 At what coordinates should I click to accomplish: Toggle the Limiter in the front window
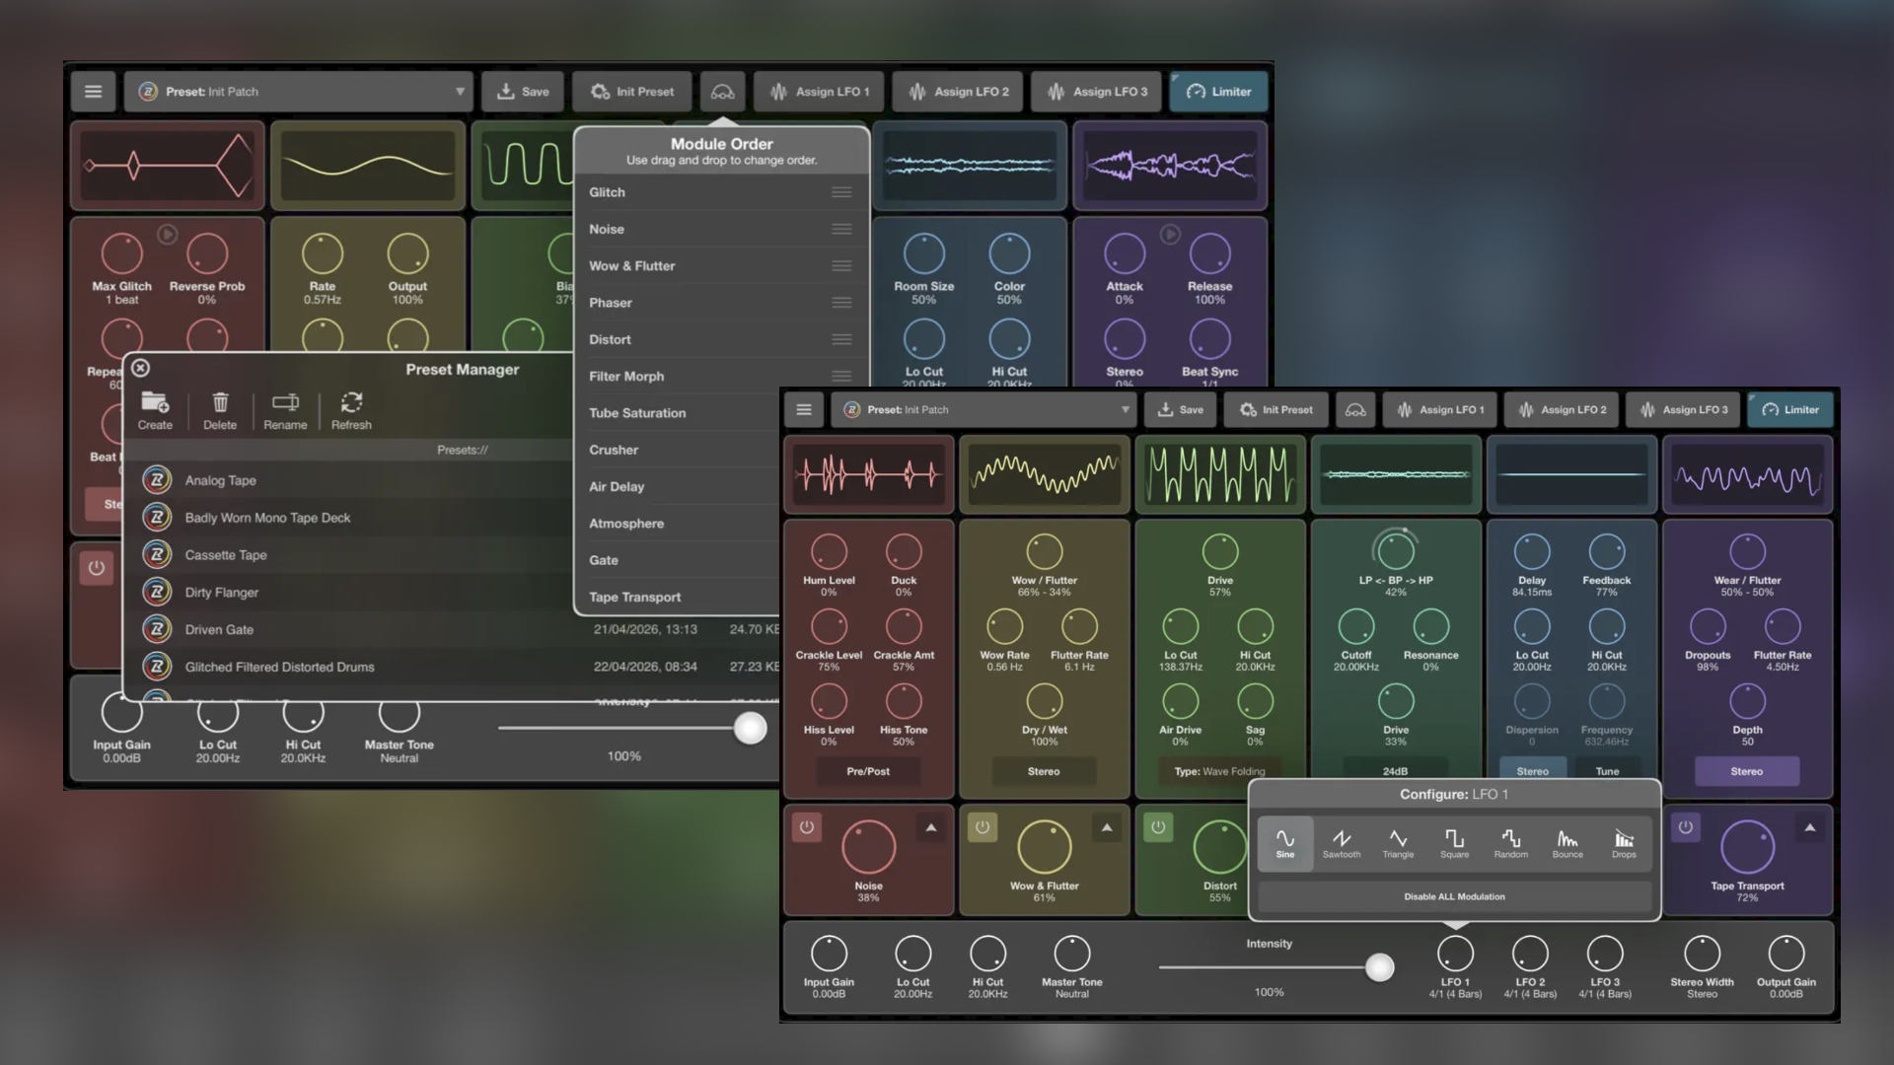pyautogui.click(x=1790, y=410)
